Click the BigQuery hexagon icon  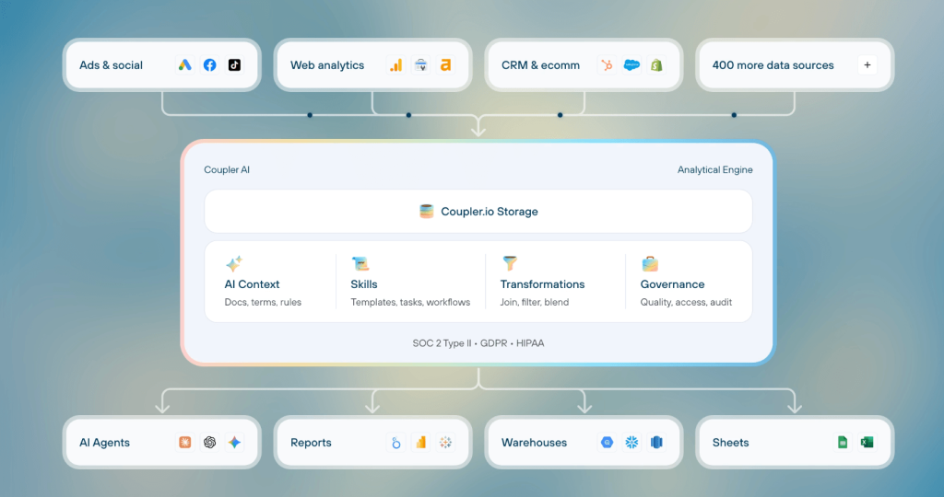pyautogui.click(x=607, y=443)
